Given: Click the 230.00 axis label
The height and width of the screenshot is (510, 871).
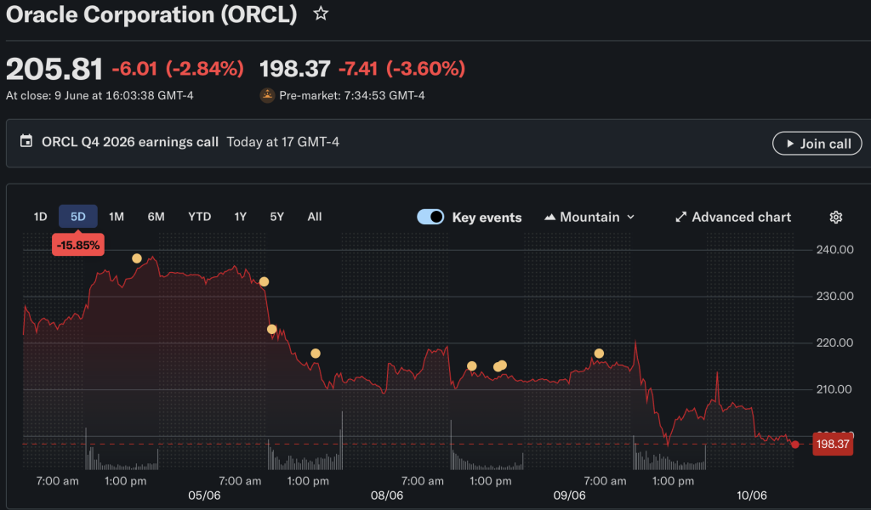Looking at the screenshot, I should click(835, 297).
